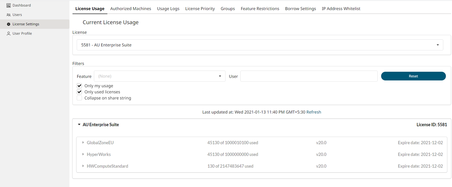This screenshot has height=187, width=452.
Task: Click the Dashboard icon in sidebar
Action: [x=8, y=5]
